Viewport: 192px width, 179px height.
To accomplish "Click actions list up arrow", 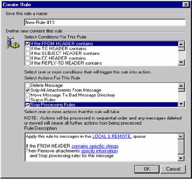I will [181, 86].
